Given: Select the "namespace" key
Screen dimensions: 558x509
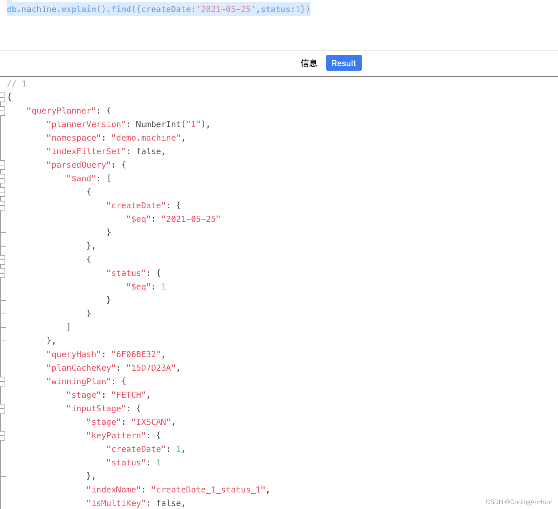Looking at the screenshot, I should 74,138.
